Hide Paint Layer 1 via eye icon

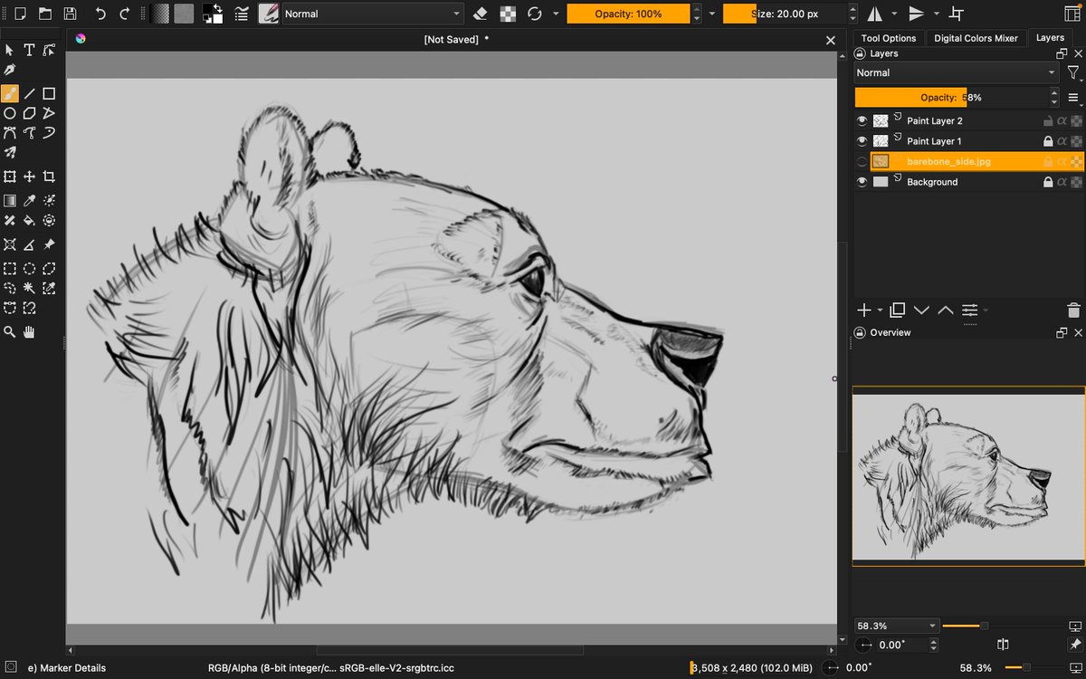pos(862,141)
